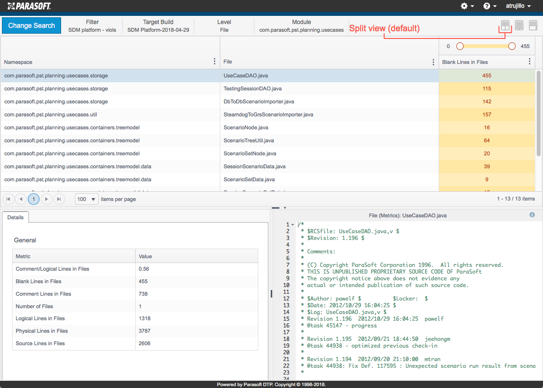Click the File (Metrics): UseCaseDAO.java title
This screenshot has width=543, height=388.
pyautogui.click(x=407, y=215)
